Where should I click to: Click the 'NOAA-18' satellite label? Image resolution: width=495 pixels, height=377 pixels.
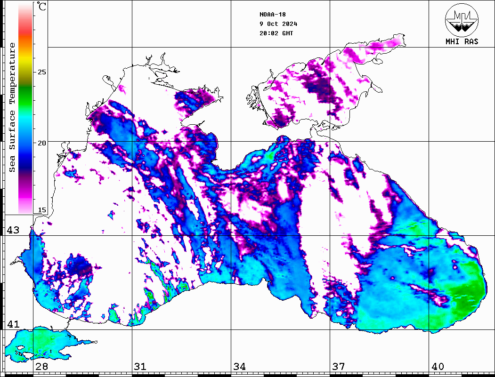click(272, 15)
